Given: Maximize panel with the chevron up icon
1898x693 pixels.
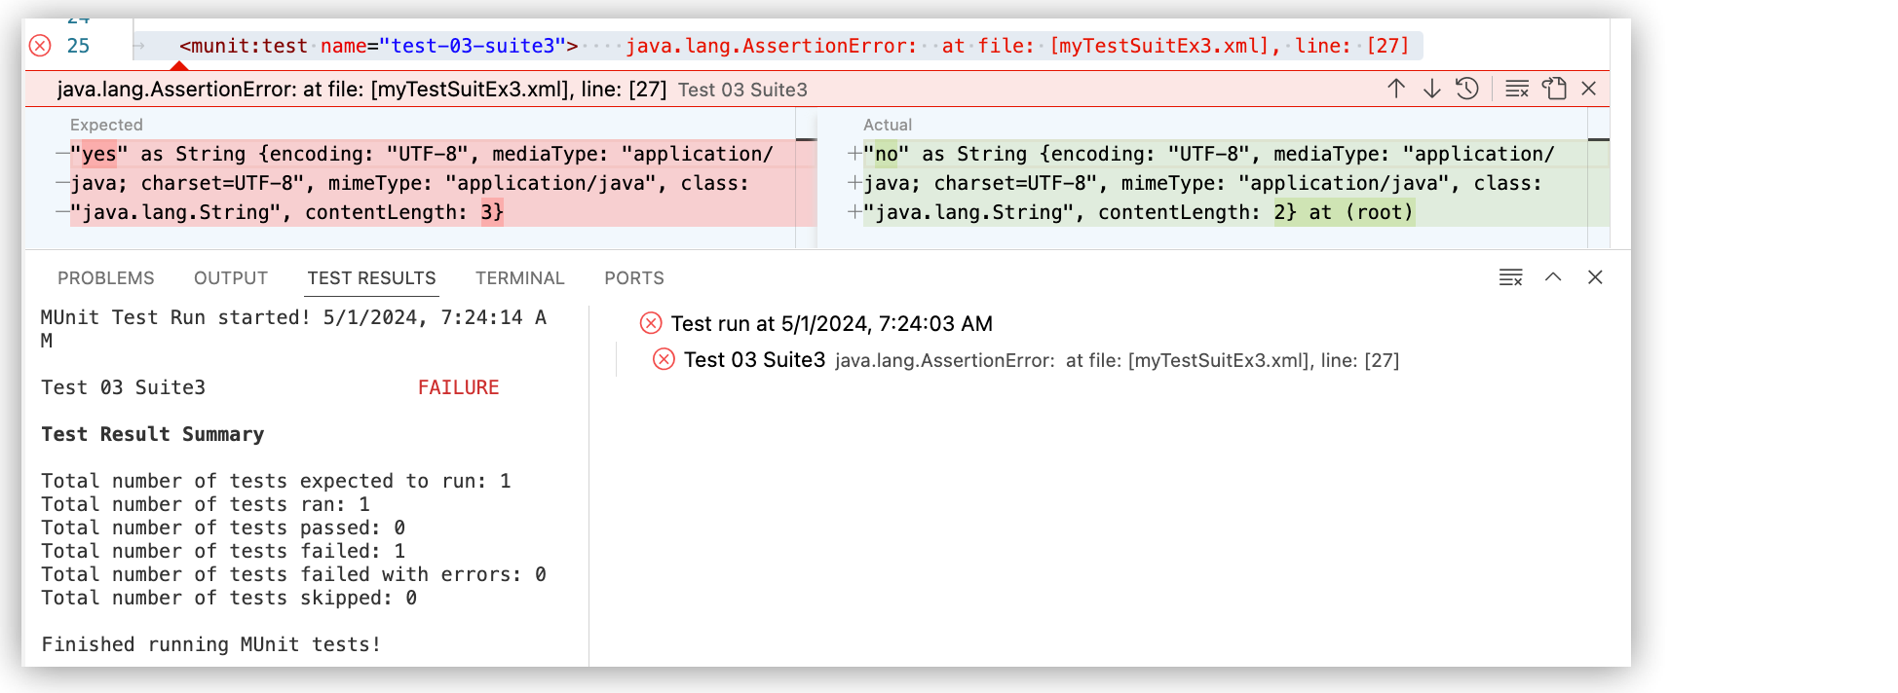Looking at the screenshot, I should tap(1553, 277).
